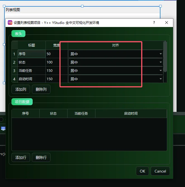The image size is (185, 187).
Task: Select row header number 1
Action: coord(14,54)
